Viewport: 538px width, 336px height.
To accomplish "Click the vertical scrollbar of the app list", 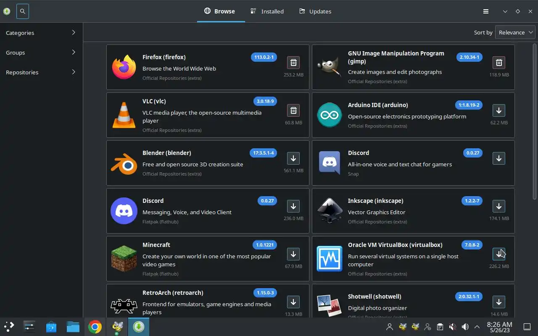I will 535,121.
